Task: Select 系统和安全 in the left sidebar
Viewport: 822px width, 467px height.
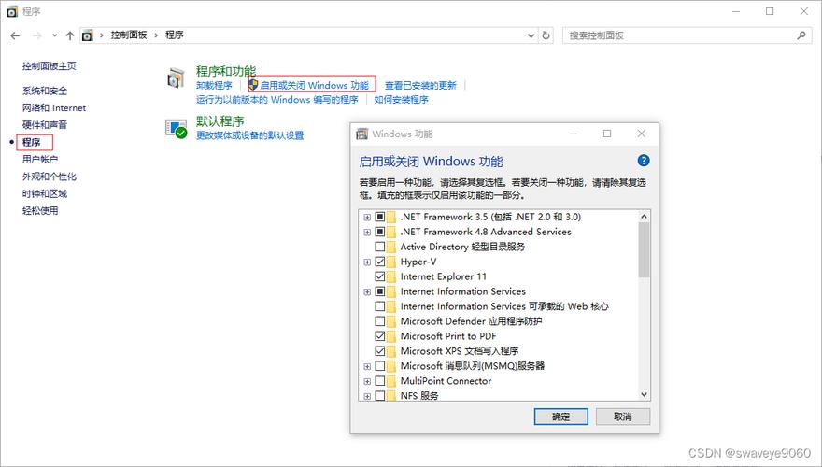Action: pos(45,91)
